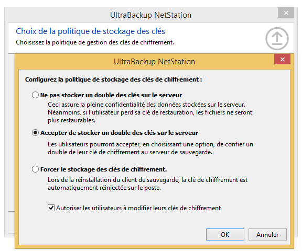Click the 'Autoriser les utilisateurs à modifier leurs clés' label text
The height and width of the screenshot is (252, 302).
tap(138, 208)
